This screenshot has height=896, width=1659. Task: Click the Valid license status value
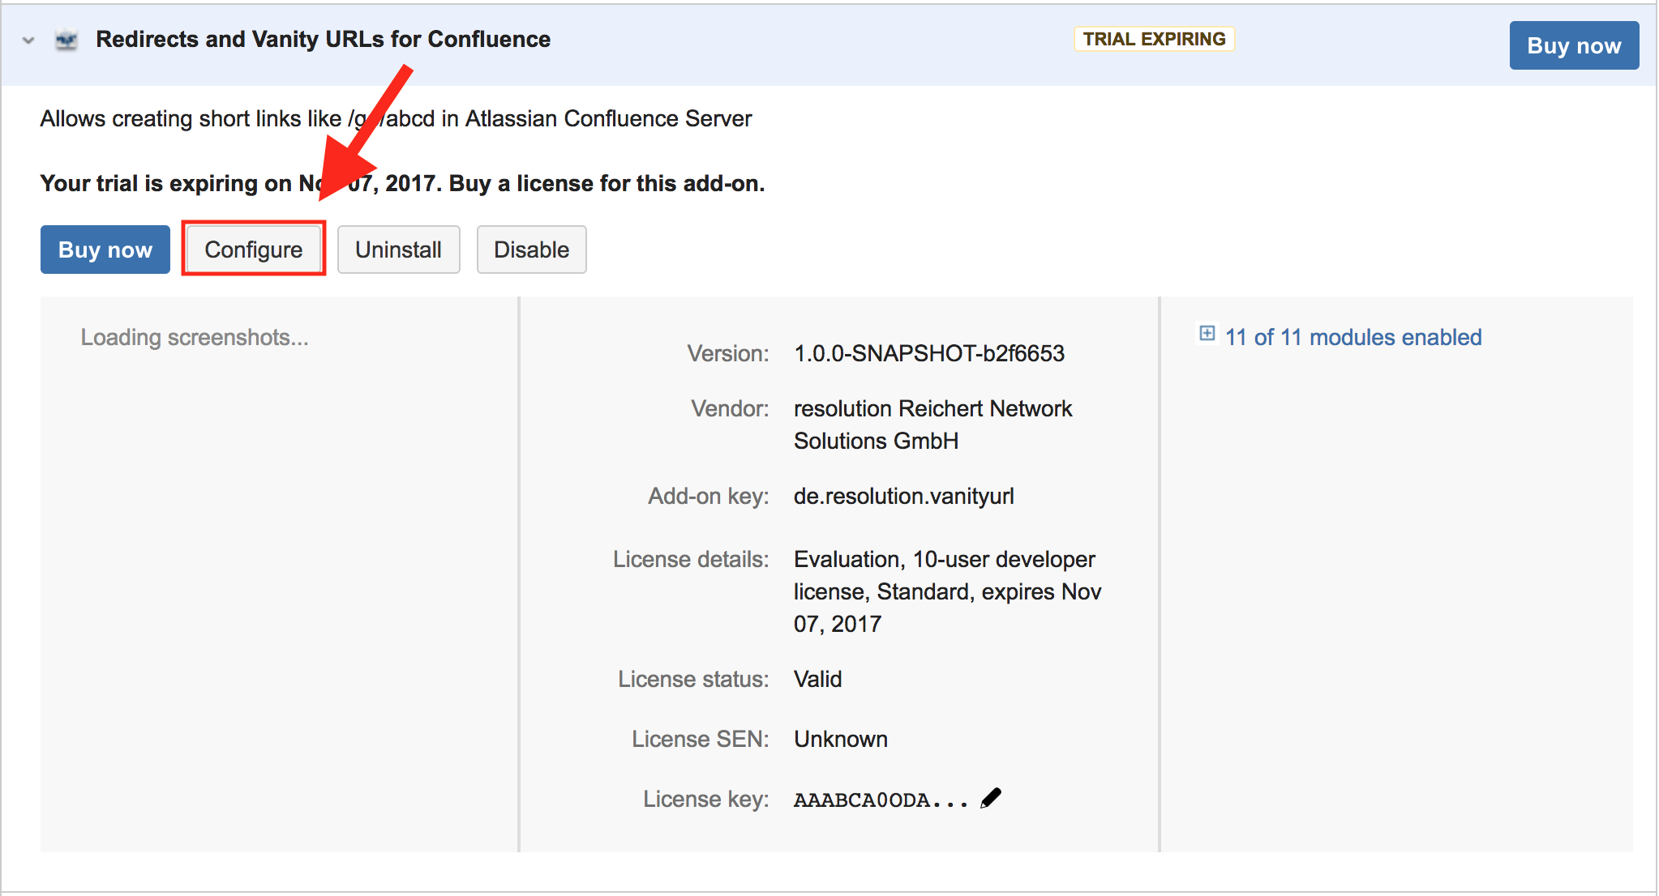tap(817, 679)
